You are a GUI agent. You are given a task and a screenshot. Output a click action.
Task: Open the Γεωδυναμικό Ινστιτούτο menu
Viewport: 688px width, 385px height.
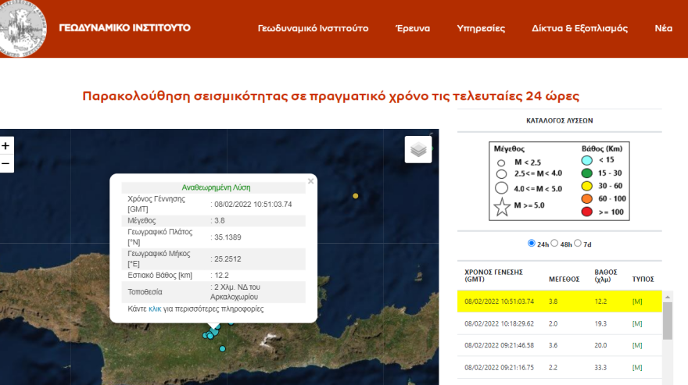(x=313, y=28)
